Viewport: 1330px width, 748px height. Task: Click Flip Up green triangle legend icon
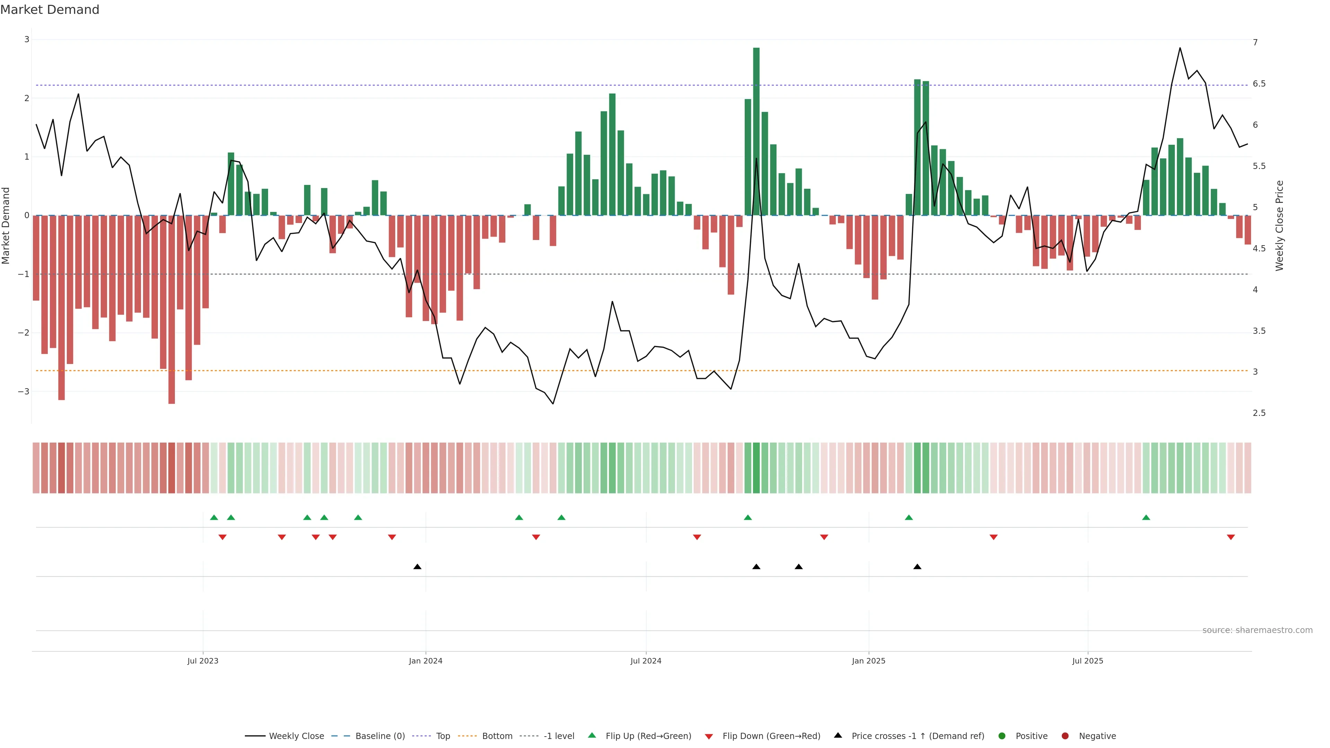tap(592, 736)
